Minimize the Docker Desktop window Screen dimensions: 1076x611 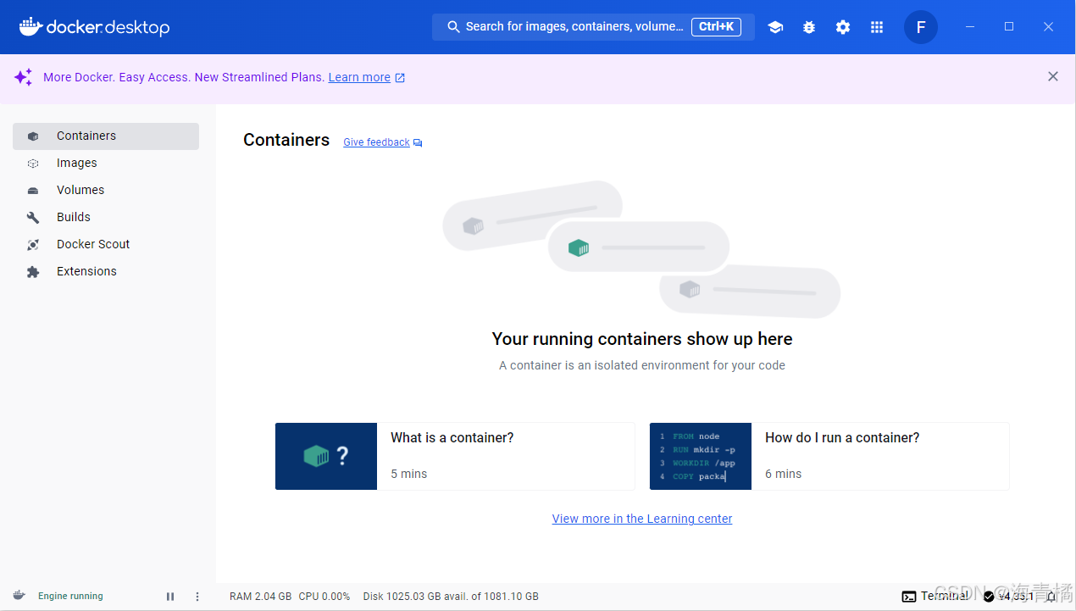pos(970,27)
